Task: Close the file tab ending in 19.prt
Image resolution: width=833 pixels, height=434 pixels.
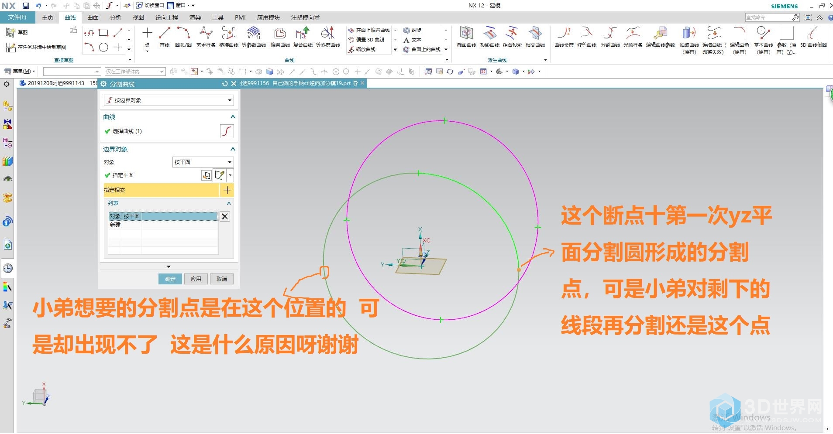Action: (x=362, y=83)
